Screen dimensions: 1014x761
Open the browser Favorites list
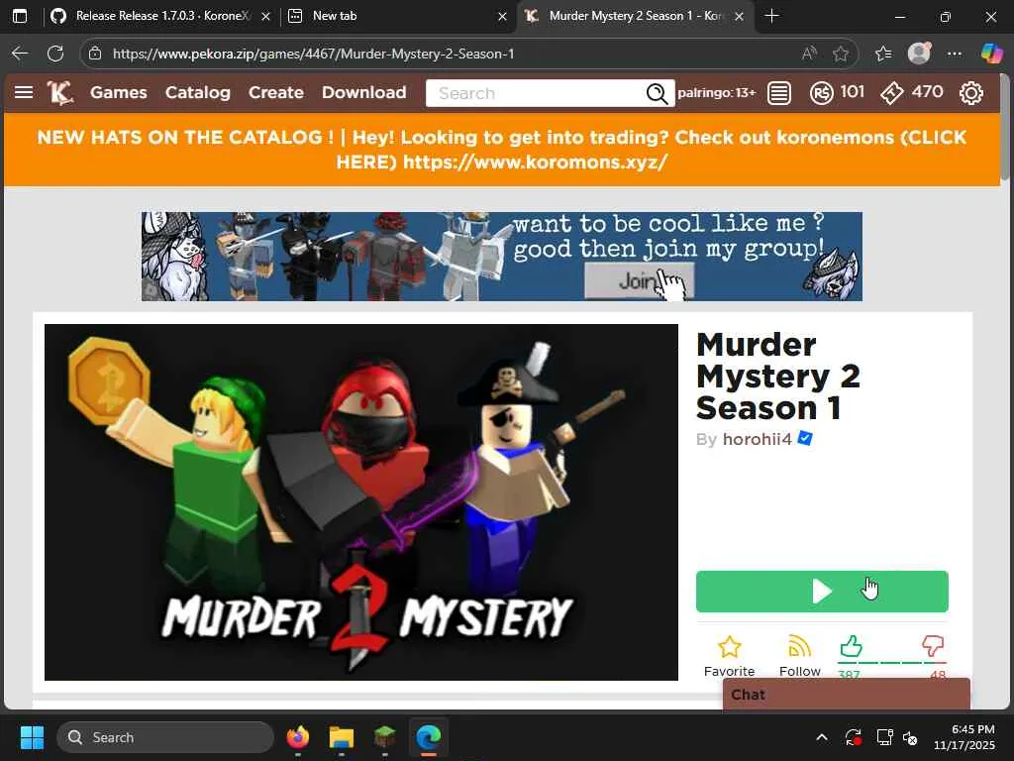(882, 54)
